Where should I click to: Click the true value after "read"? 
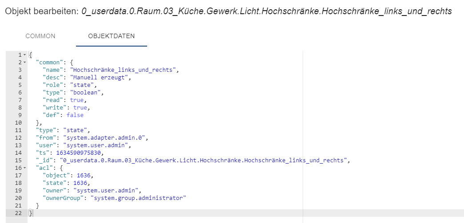[76, 100]
